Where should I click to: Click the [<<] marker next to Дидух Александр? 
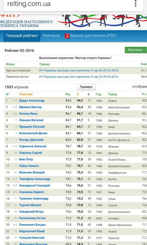[15, 101]
